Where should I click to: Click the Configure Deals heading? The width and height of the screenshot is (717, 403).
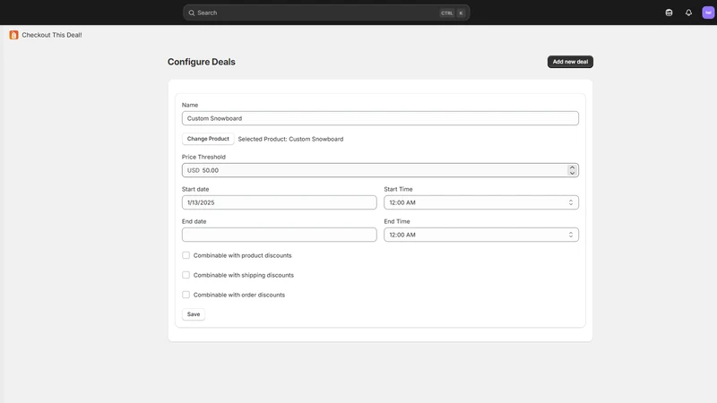click(201, 62)
